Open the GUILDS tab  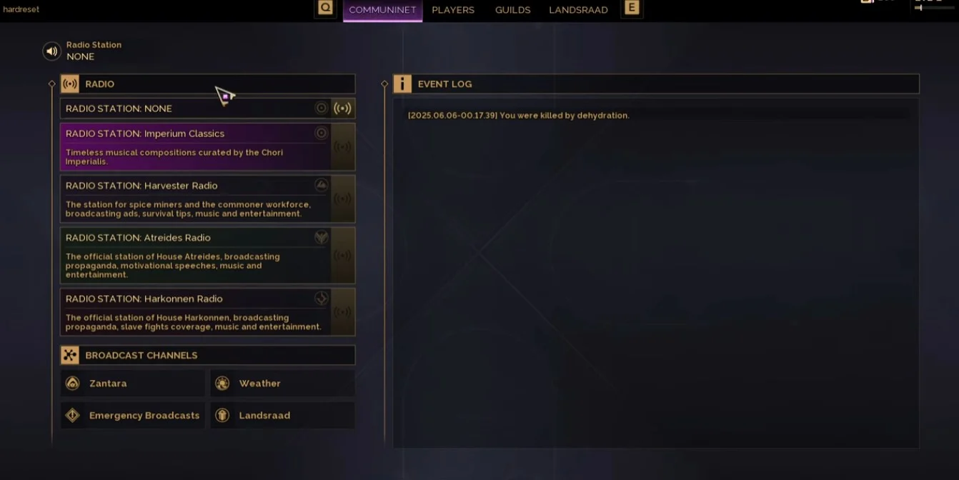pyautogui.click(x=513, y=10)
